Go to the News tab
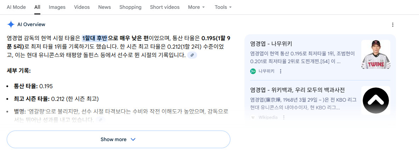 tap(104, 7)
